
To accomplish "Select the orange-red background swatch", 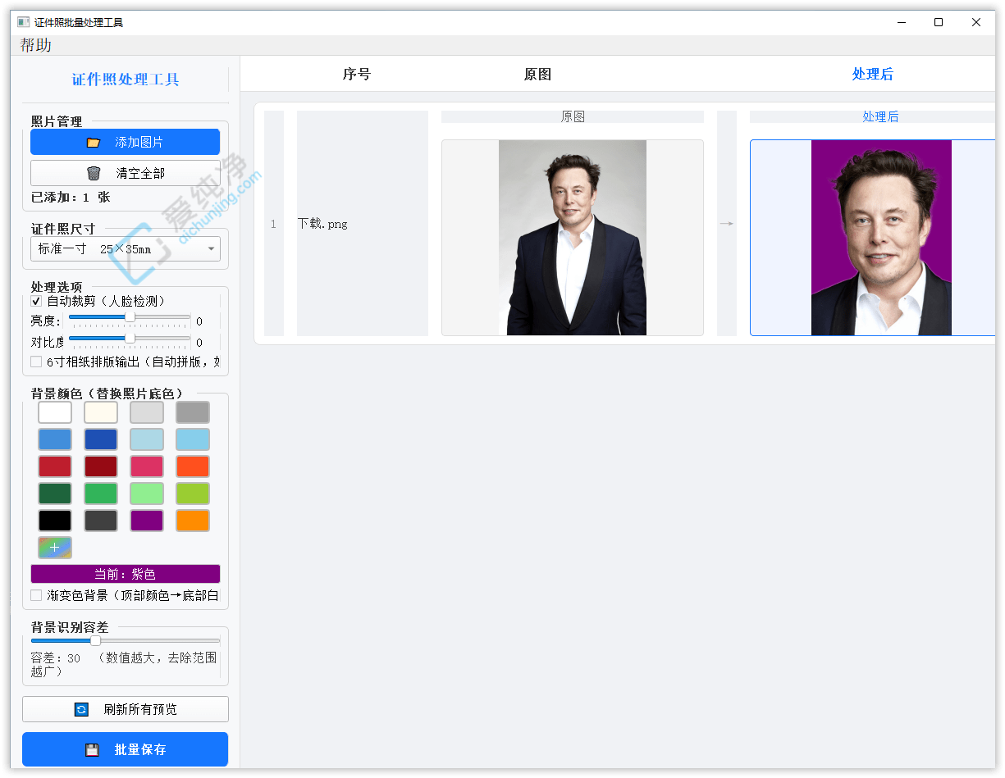I will tap(193, 466).
